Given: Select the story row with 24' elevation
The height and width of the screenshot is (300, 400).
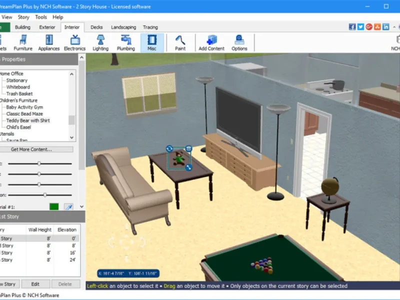Looking at the screenshot, I should (x=39, y=260).
